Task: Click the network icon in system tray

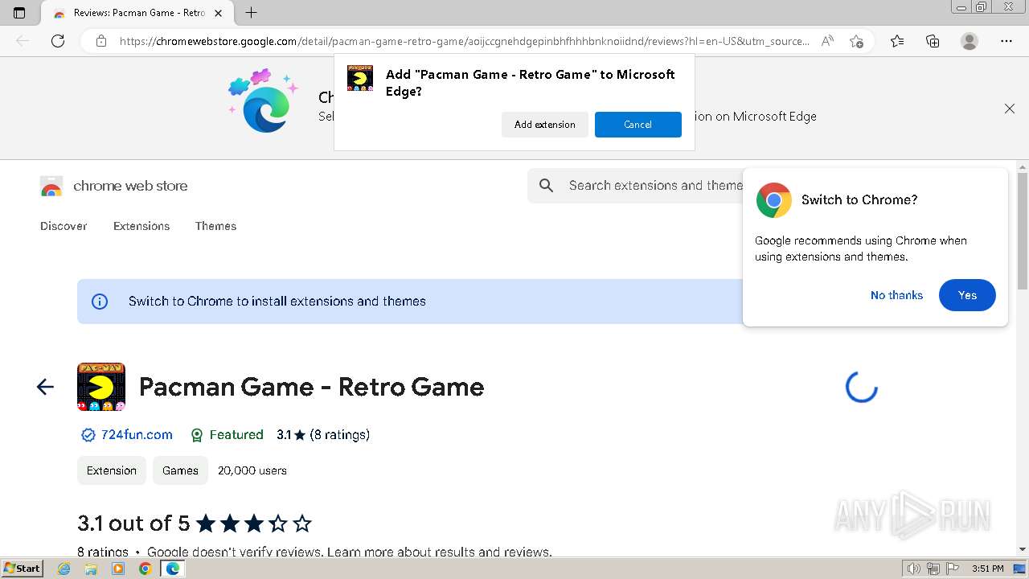Action: tap(933, 569)
